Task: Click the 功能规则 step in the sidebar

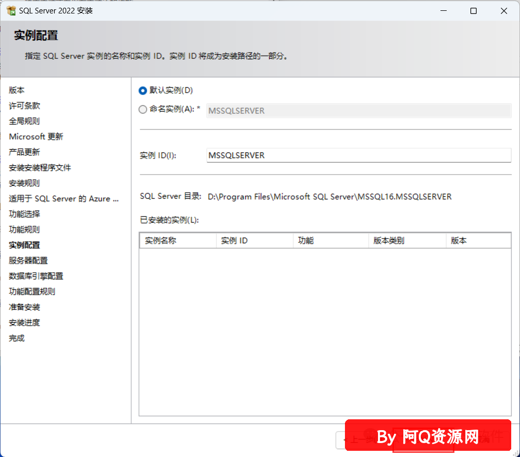Action: point(24,229)
